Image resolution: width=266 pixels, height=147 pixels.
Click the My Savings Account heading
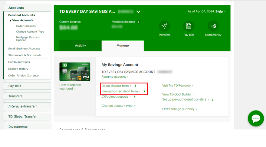pyautogui.click(x=120, y=65)
